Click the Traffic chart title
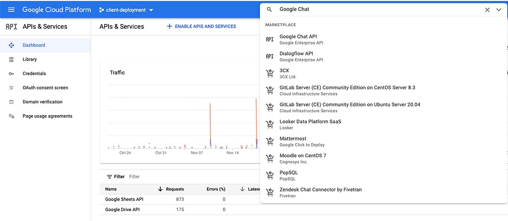Image resolution: width=508 pixels, height=221 pixels. 117,73
